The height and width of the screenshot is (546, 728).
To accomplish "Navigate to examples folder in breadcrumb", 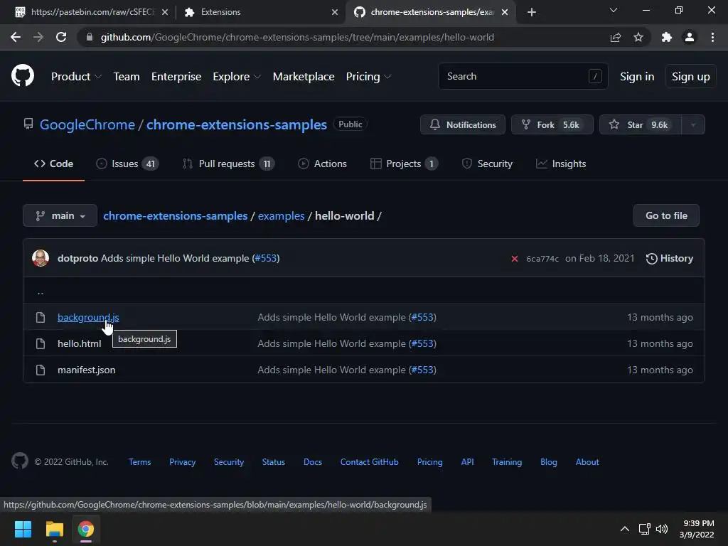I will [x=281, y=216].
